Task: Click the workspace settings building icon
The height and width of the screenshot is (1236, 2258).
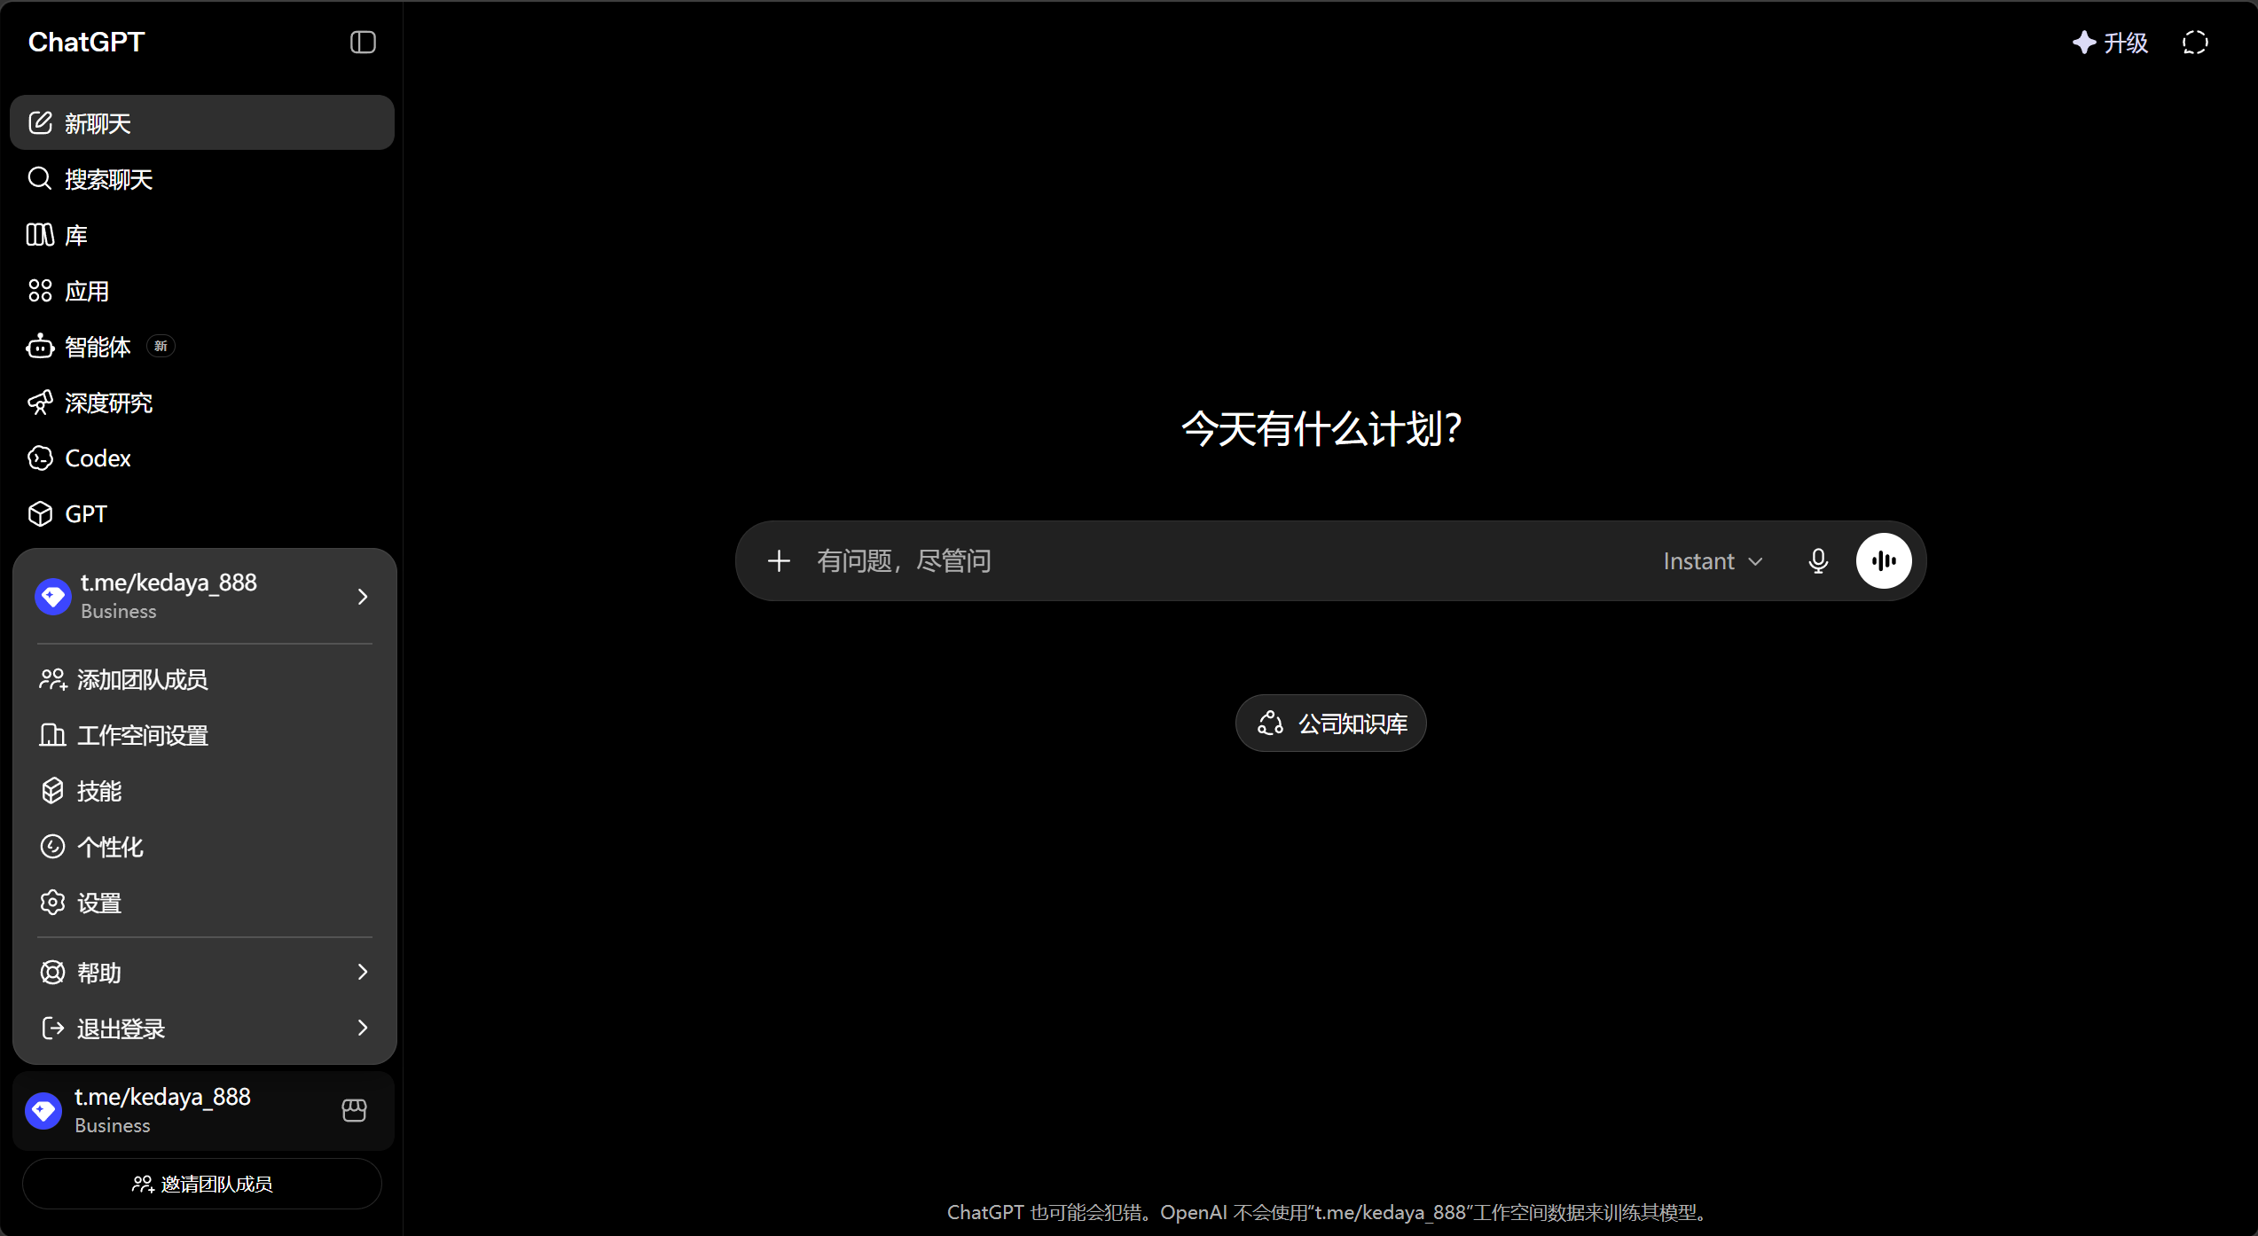Action: [52, 735]
